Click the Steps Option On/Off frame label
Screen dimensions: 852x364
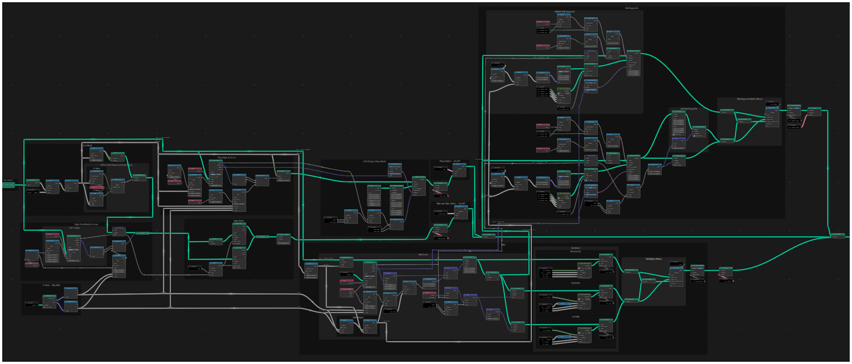(450, 161)
